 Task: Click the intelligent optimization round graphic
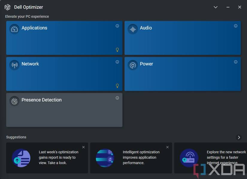(105, 158)
